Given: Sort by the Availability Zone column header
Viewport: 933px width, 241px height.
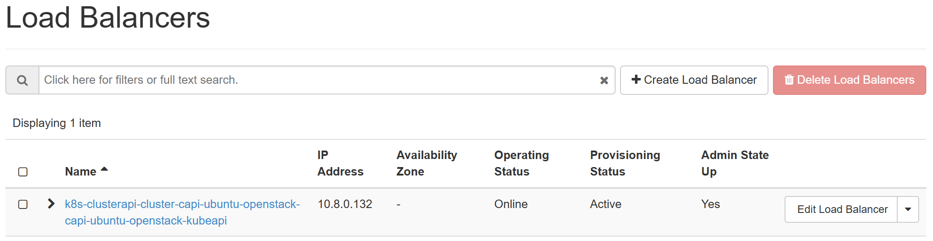Looking at the screenshot, I should [x=426, y=163].
